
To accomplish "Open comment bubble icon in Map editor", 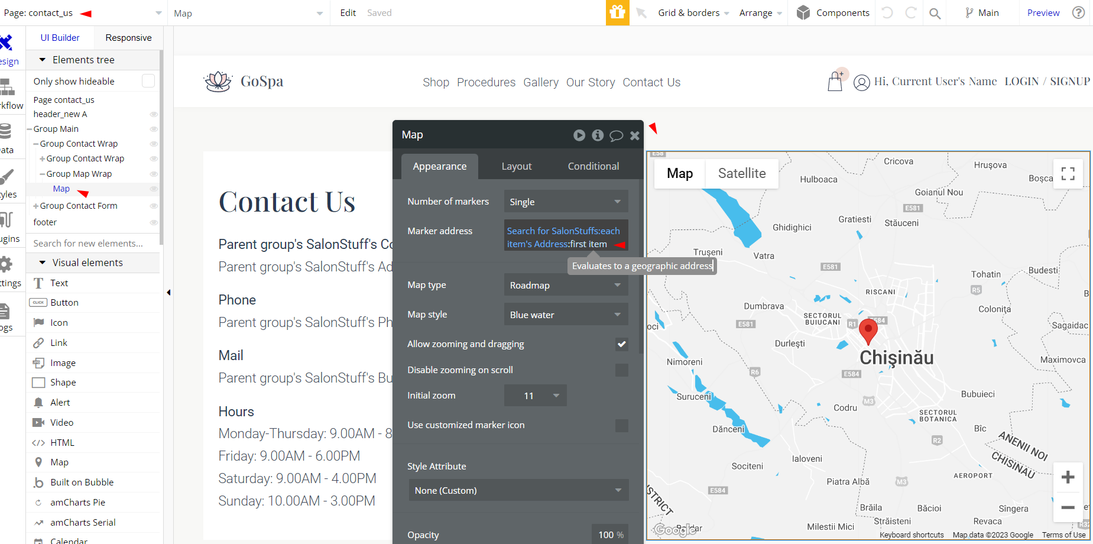I will (616, 135).
